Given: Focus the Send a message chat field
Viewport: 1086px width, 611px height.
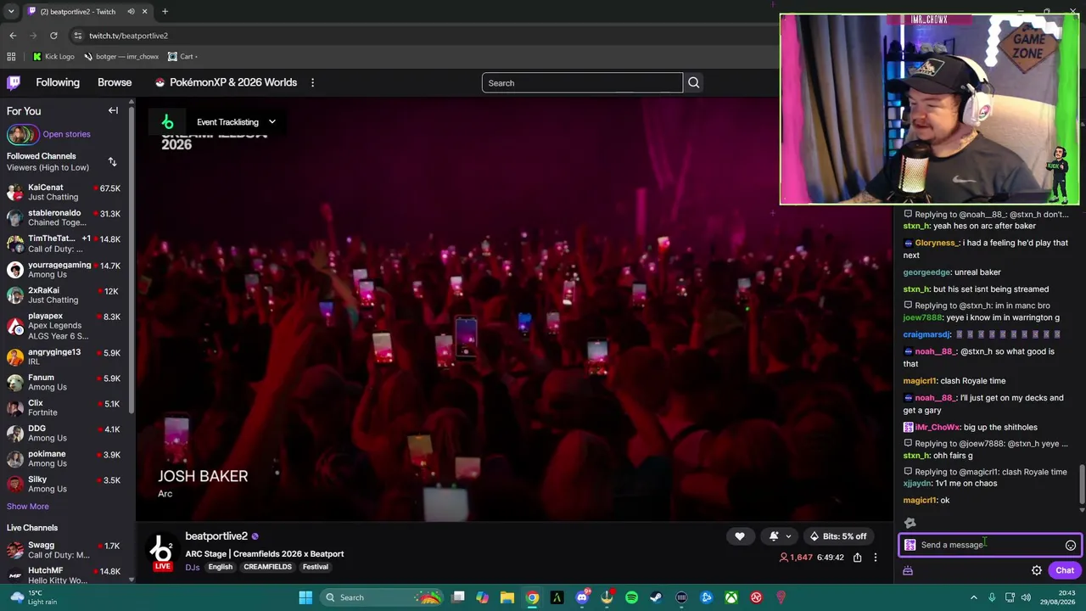Looking at the screenshot, I should 988,545.
